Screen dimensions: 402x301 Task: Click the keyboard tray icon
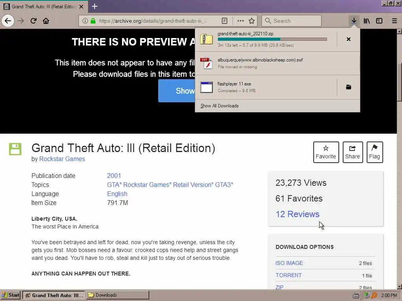[356, 296]
